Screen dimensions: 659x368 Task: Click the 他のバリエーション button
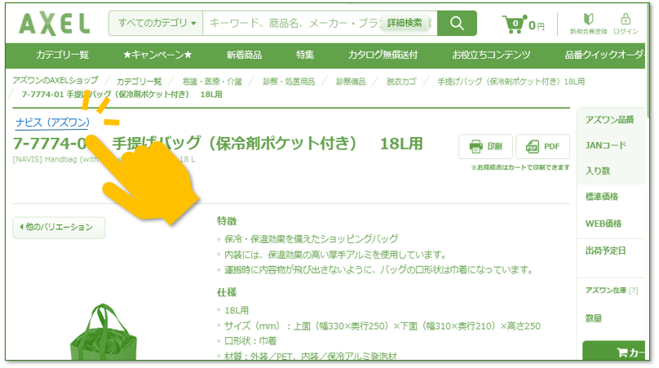[59, 228]
